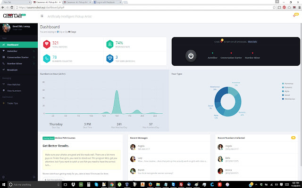Viewport: 302px width, 188px height.
Task: Toggle Adventurous legend entry in chart
Action: pos(288,99)
